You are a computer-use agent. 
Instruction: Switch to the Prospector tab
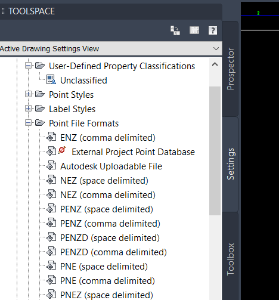(231, 69)
